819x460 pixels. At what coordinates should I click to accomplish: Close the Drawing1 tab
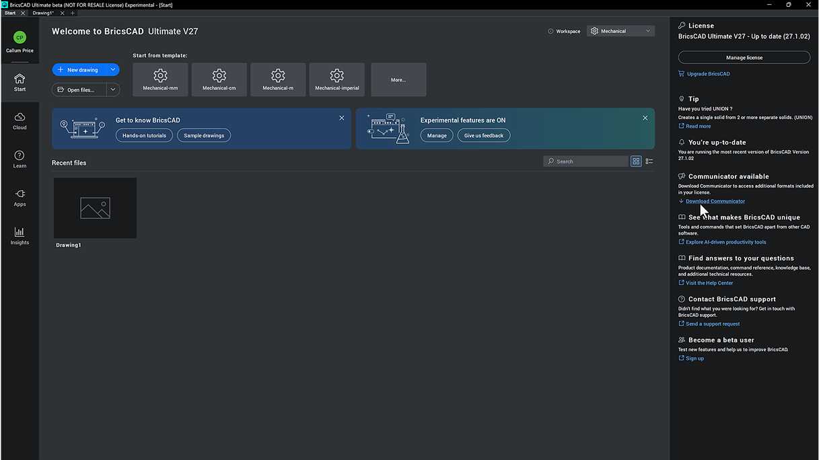tap(63, 13)
